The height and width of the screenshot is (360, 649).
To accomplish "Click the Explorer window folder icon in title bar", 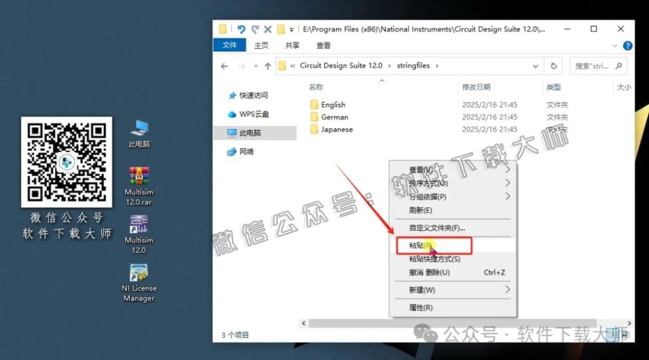I will pos(222,29).
